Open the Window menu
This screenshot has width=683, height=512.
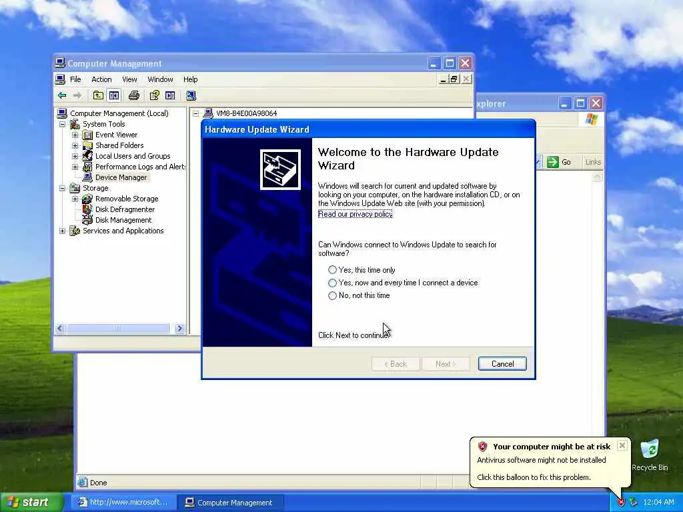coord(160,79)
